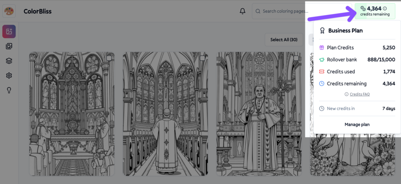Click the Plan Credits label
401x184 pixels.
(340, 48)
